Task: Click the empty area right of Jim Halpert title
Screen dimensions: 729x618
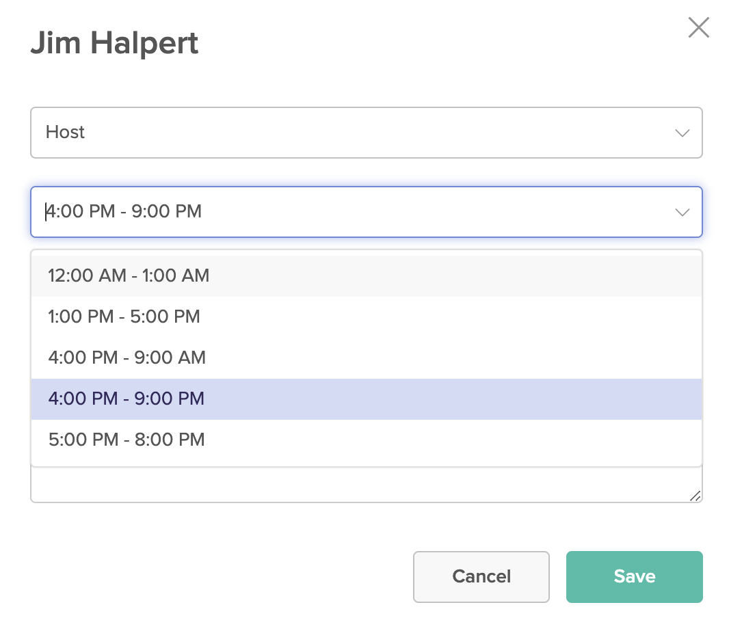Action: coord(438,44)
